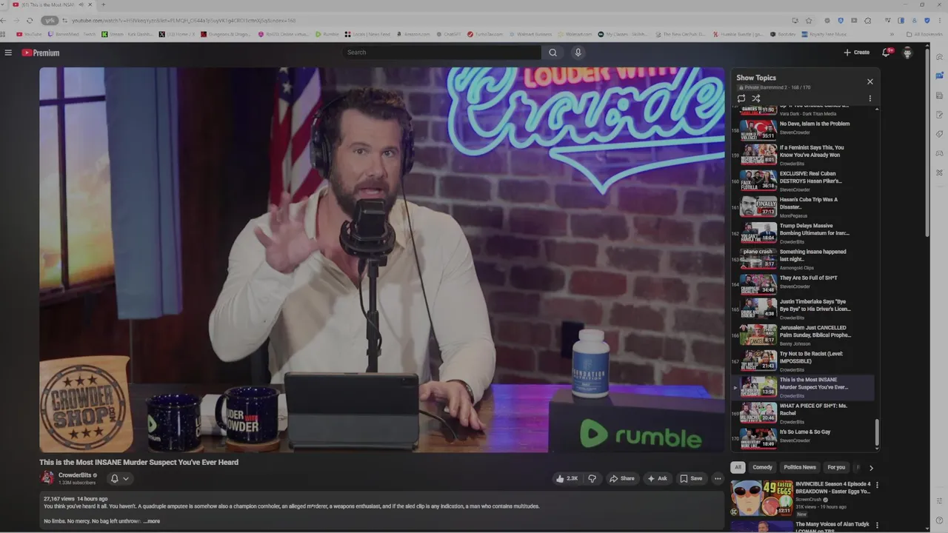
Task: Expand notification preference chevron beside bell
Action: (126, 478)
